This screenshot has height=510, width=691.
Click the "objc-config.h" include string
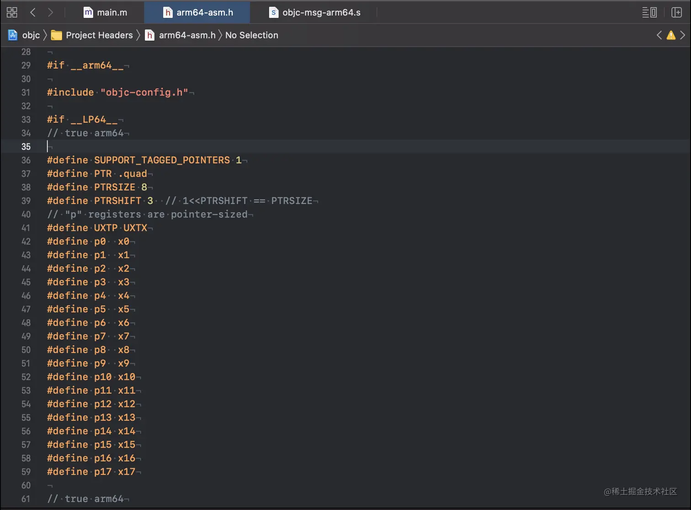click(x=144, y=92)
